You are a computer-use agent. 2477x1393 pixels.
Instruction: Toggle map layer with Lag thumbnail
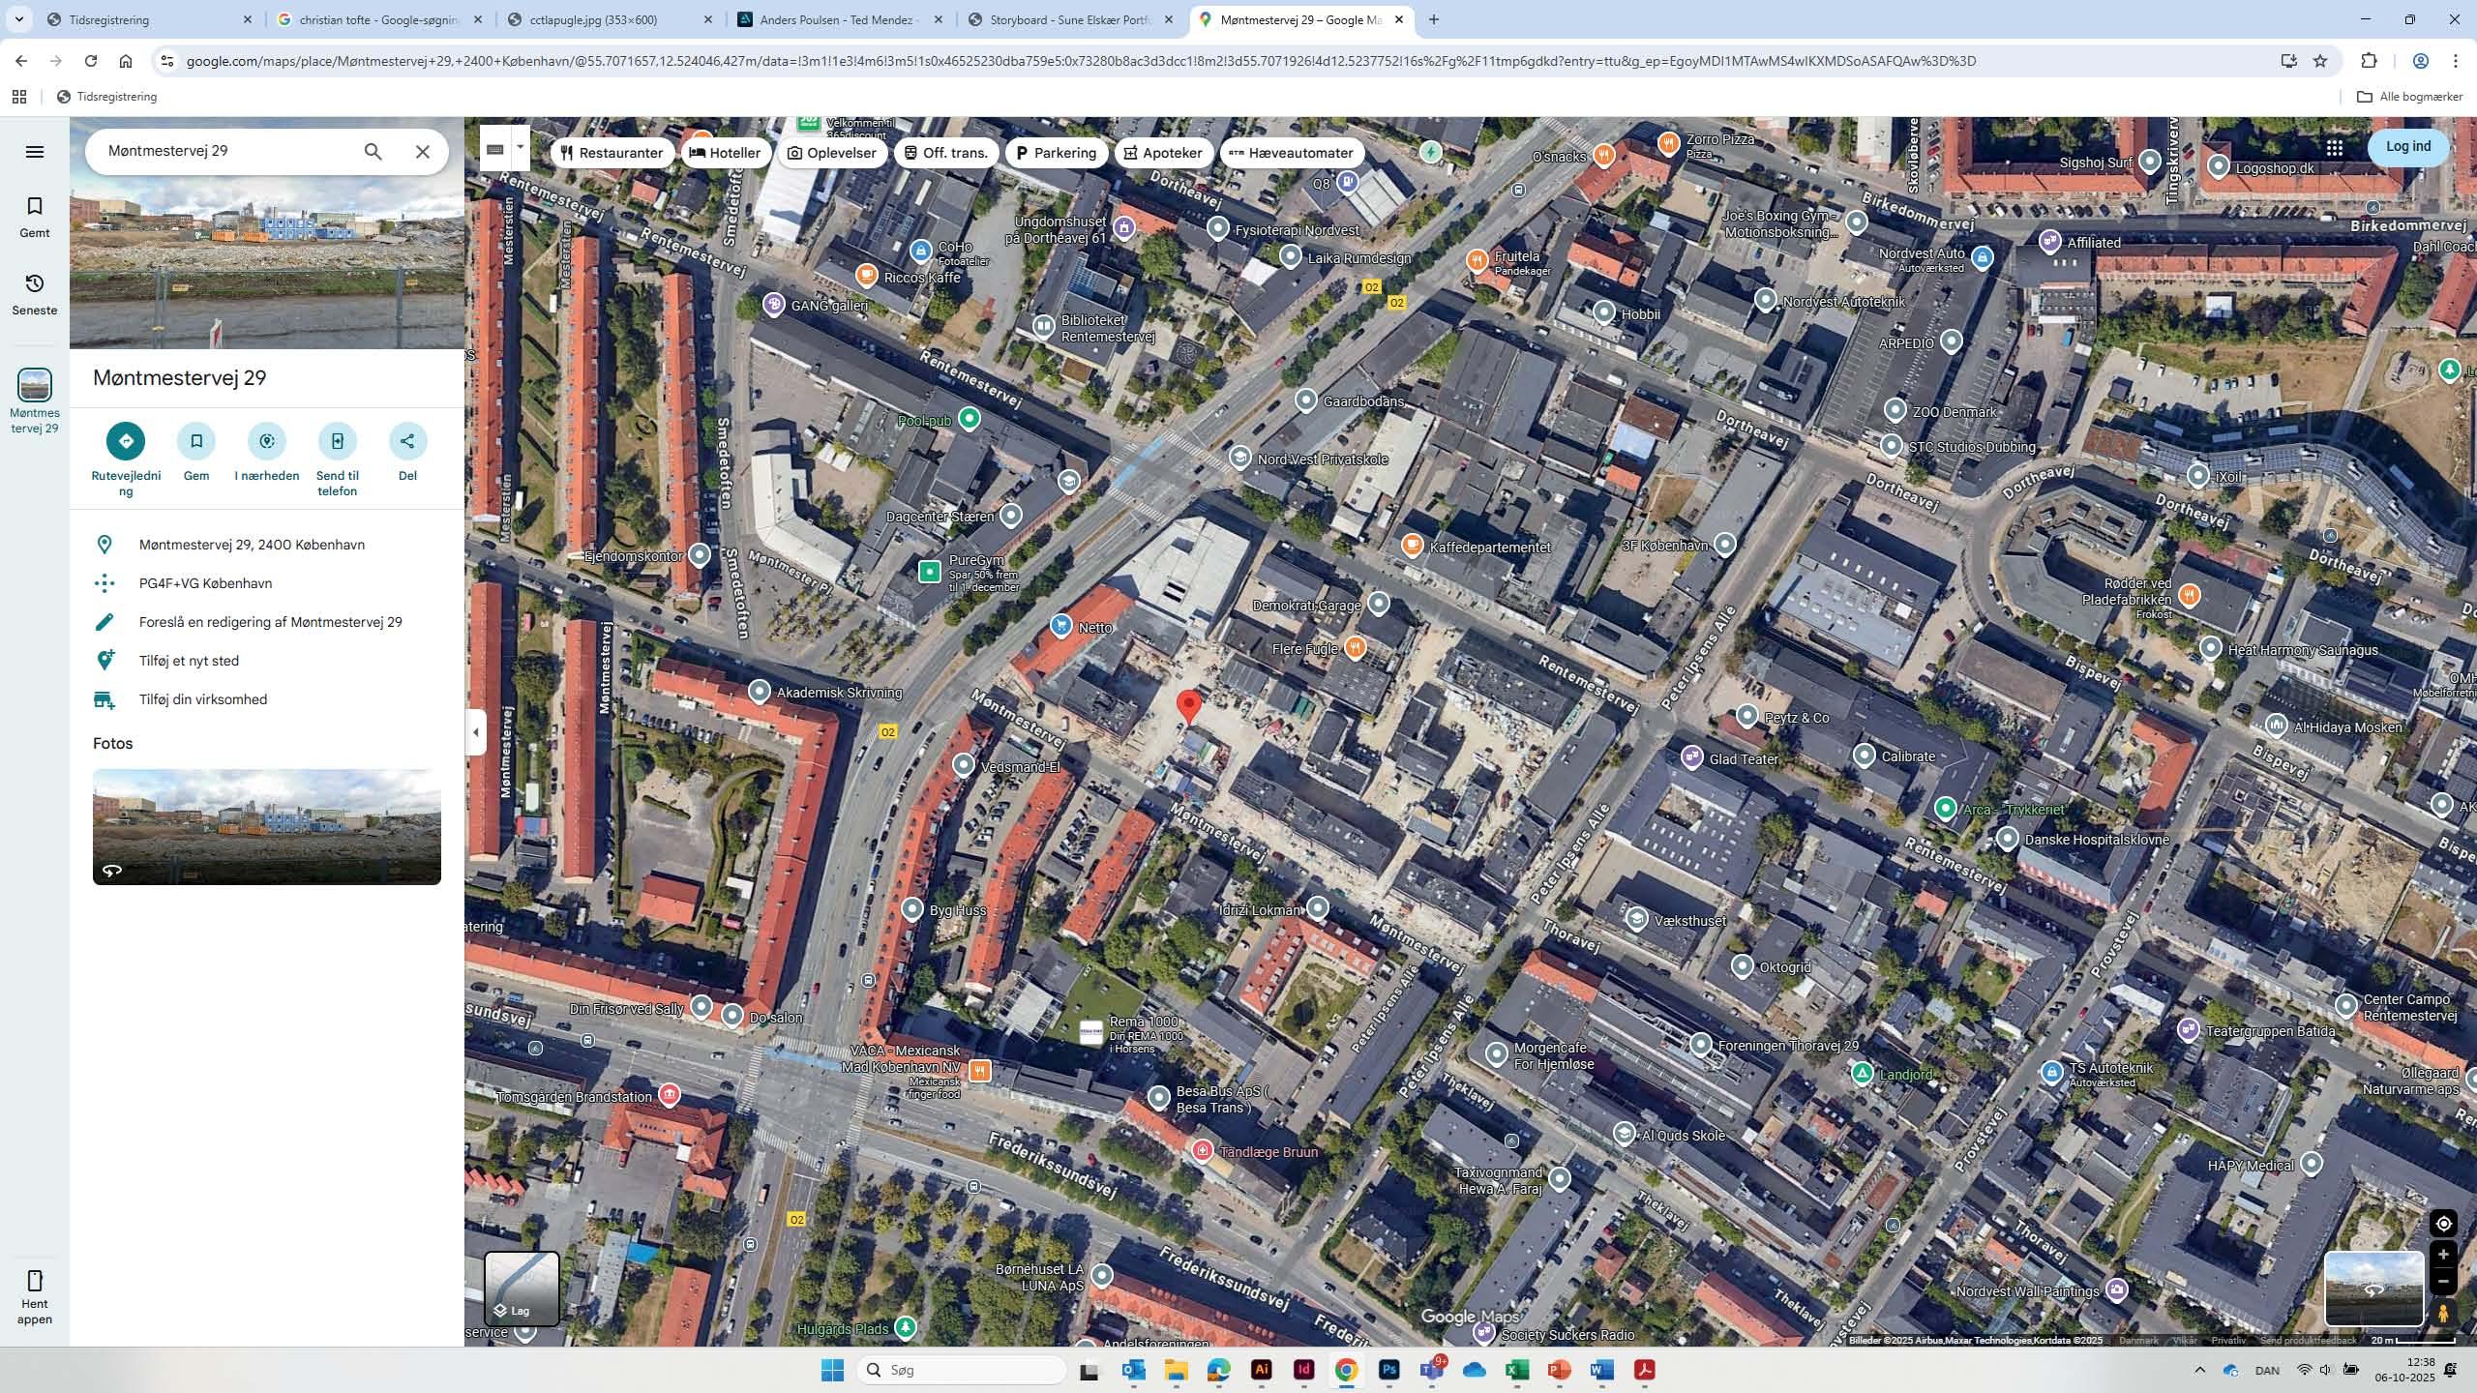pos(522,1288)
